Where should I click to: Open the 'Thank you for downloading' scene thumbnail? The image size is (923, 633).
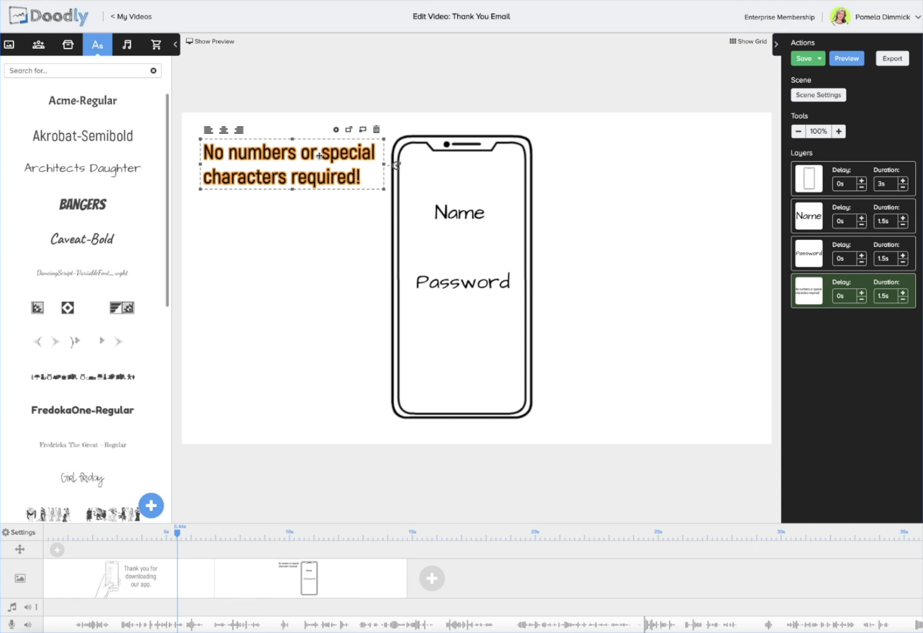coord(129,578)
